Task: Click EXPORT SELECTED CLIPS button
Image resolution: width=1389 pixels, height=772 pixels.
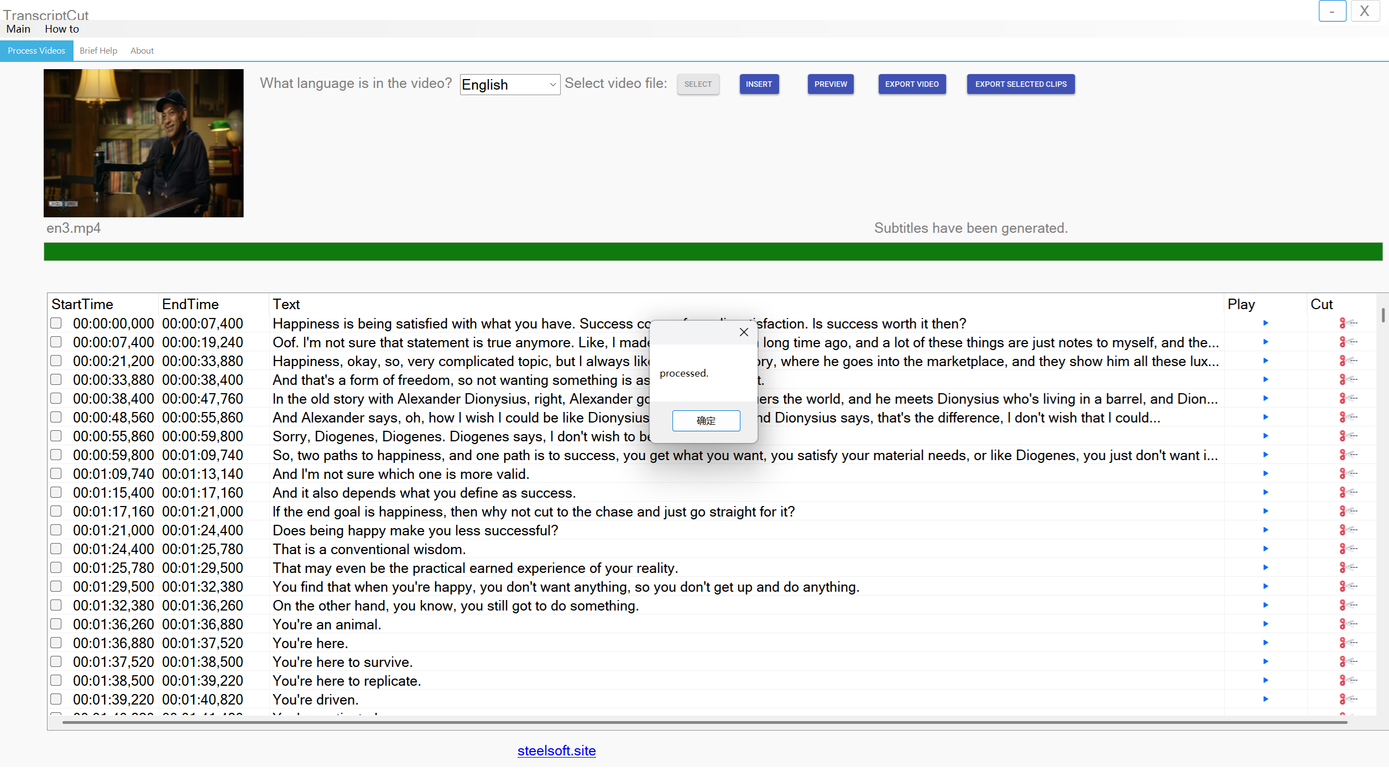Action: point(1021,85)
